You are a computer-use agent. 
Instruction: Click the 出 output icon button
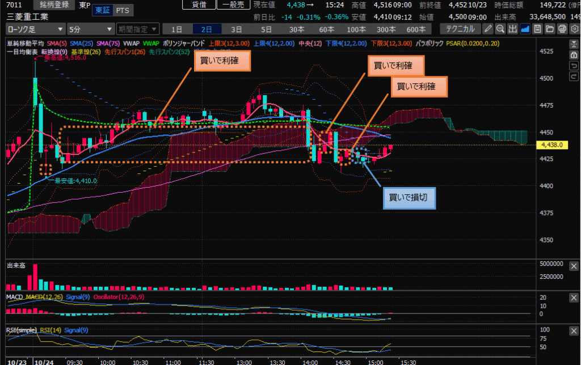coord(512,28)
